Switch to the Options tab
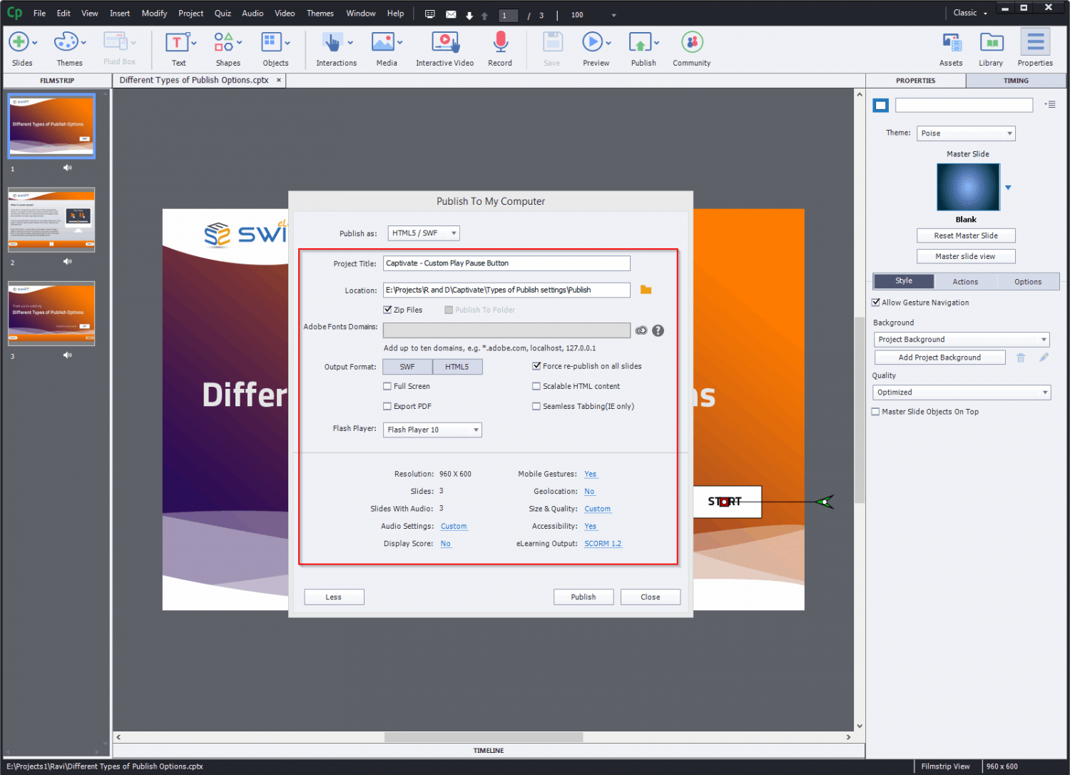 click(1028, 282)
